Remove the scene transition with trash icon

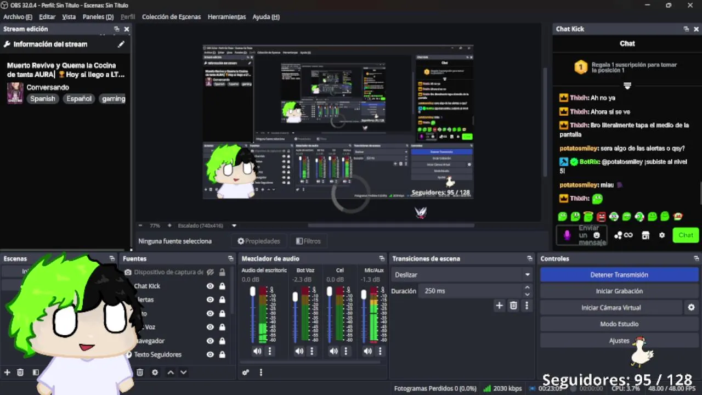(513, 306)
